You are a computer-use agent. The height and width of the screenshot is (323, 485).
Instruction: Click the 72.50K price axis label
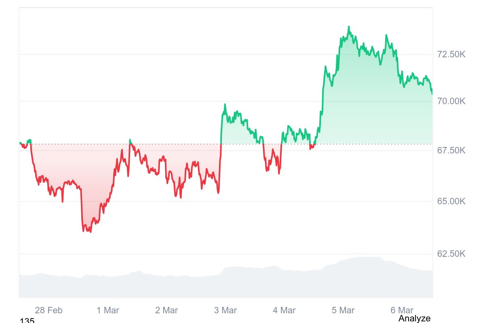click(x=451, y=54)
